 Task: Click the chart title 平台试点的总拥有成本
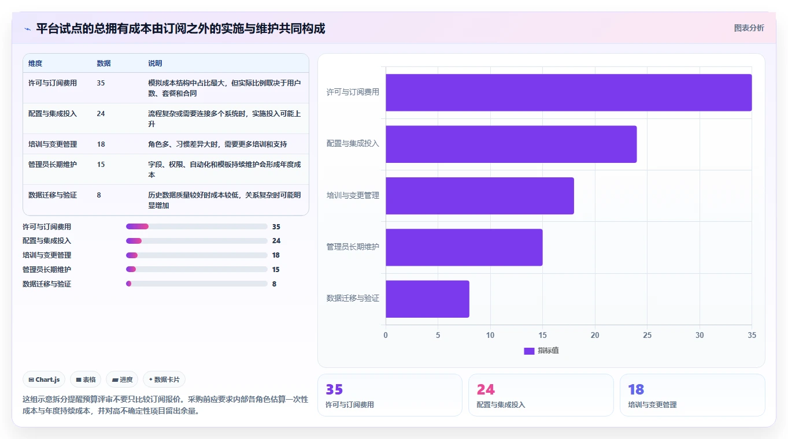[180, 29]
